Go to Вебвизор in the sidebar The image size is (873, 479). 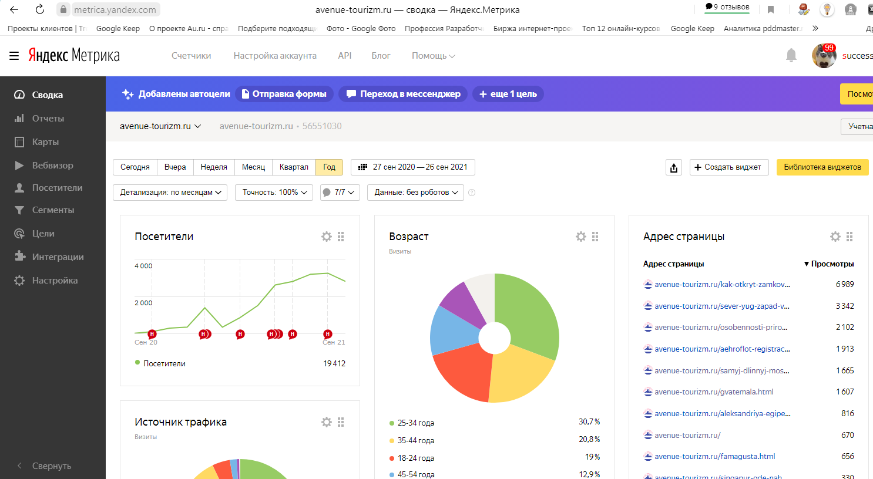point(52,166)
